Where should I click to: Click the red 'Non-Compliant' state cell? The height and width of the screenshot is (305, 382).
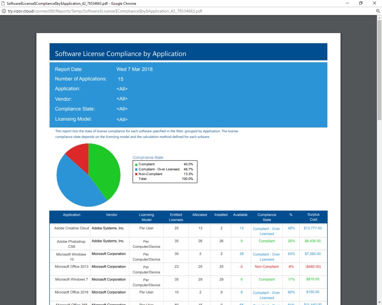point(267,266)
